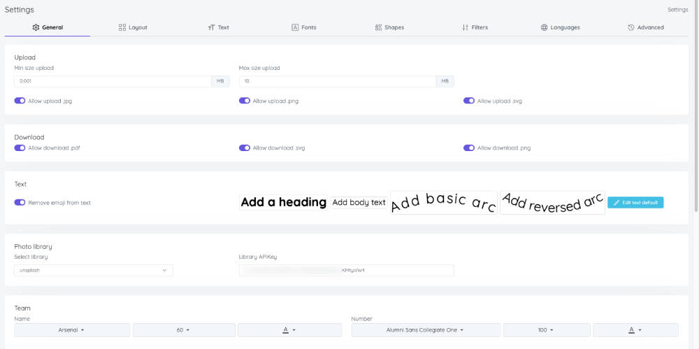The width and height of the screenshot is (699, 349).
Task: Click the Edit text default button
Action: coord(635,202)
